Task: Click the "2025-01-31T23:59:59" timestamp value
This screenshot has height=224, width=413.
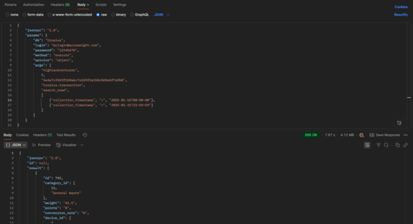Action: coord(130,105)
